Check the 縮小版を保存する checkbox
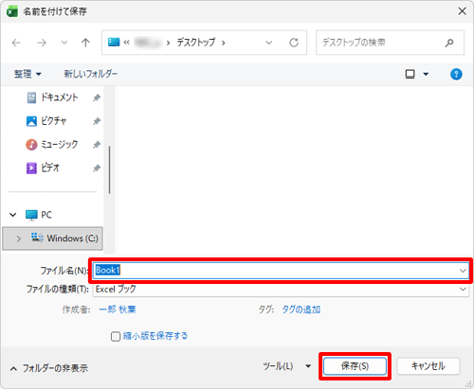Viewport: 474px width, 389px height. point(116,336)
